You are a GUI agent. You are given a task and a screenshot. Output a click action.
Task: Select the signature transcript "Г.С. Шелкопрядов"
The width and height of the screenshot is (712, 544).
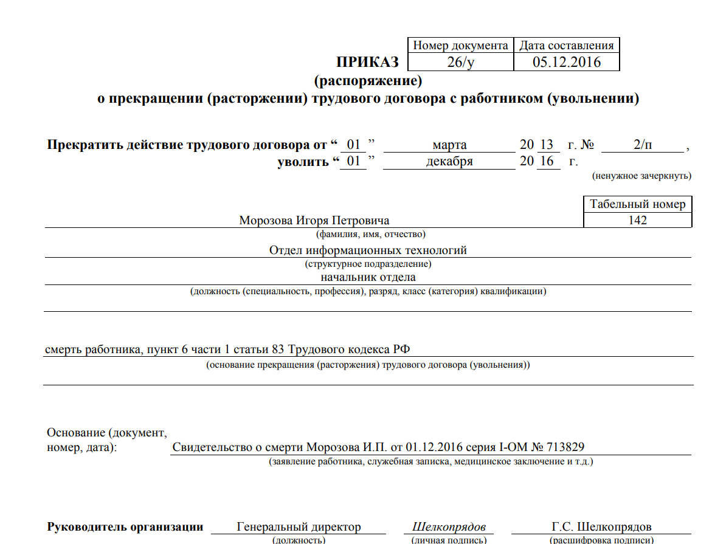coord(600,527)
